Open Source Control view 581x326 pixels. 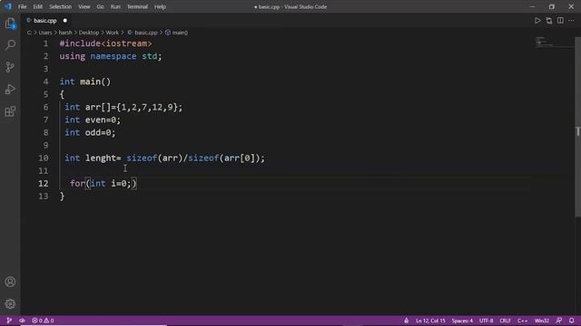coord(10,67)
